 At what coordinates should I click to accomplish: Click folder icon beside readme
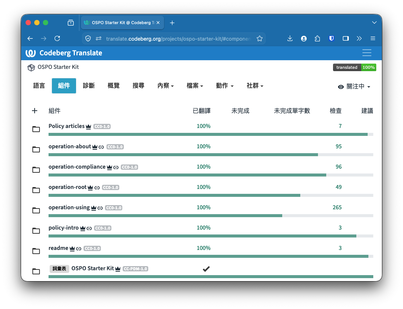pyautogui.click(x=36, y=251)
